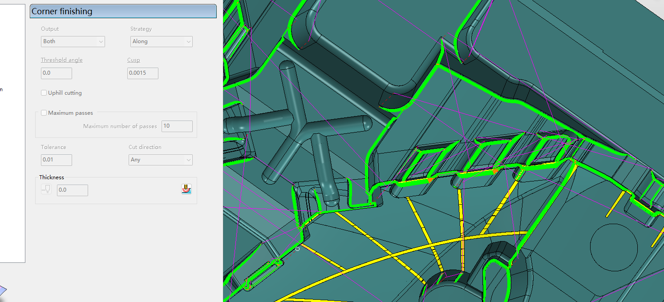Click the underlined Cusp label
This screenshot has height=302, width=664.
point(134,60)
